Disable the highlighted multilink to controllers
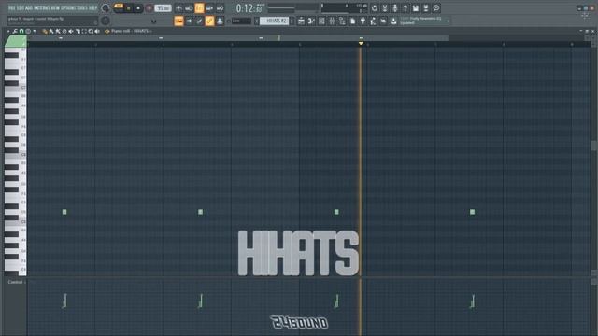 209,21
